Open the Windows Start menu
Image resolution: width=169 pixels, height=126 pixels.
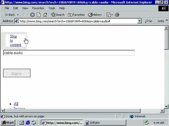tap(8, 123)
